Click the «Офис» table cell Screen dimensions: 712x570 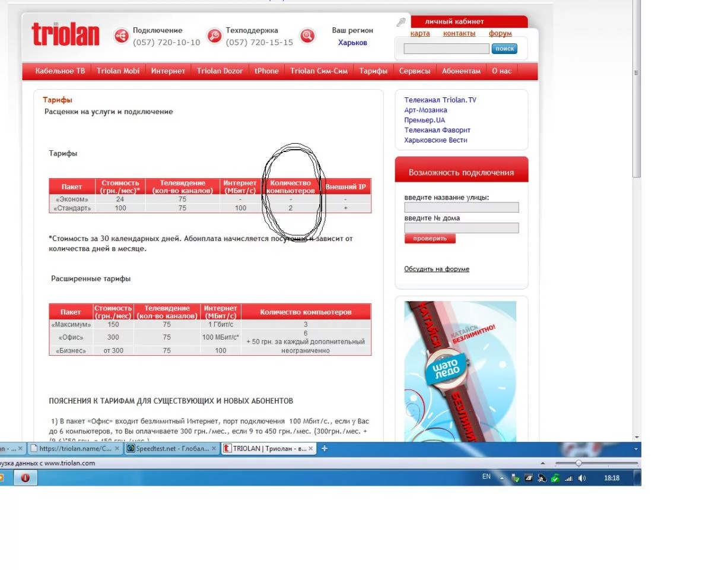pos(71,337)
